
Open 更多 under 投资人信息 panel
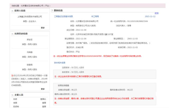[43, 28]
